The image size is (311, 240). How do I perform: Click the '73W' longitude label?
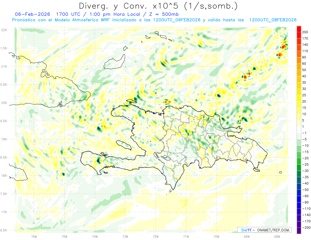(x=125, y=236)
